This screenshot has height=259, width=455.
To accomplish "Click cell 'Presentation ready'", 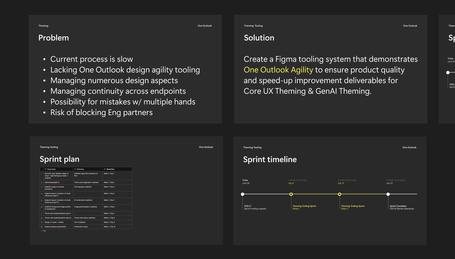I will point(88,227).
